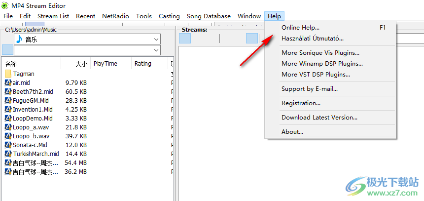
Task: Click the file icon of Beeth7th2.mid
Action: [x=8, y=91]
